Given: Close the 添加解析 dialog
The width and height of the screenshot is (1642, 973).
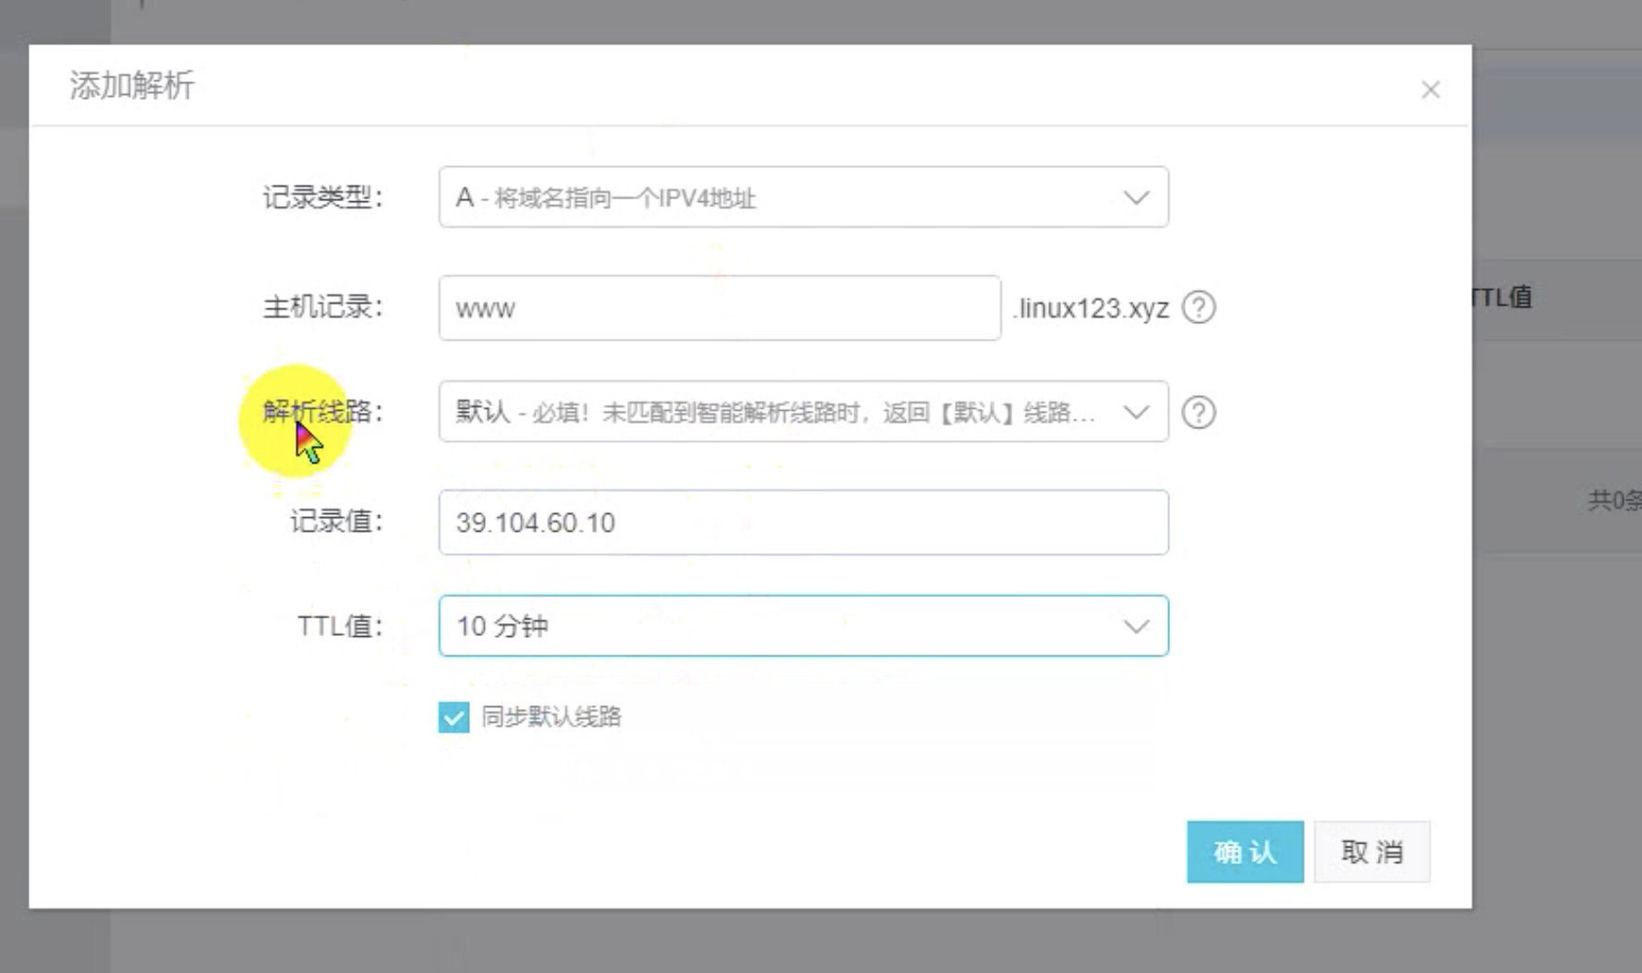Looking at the screenshot, I should click(1431, 90).
